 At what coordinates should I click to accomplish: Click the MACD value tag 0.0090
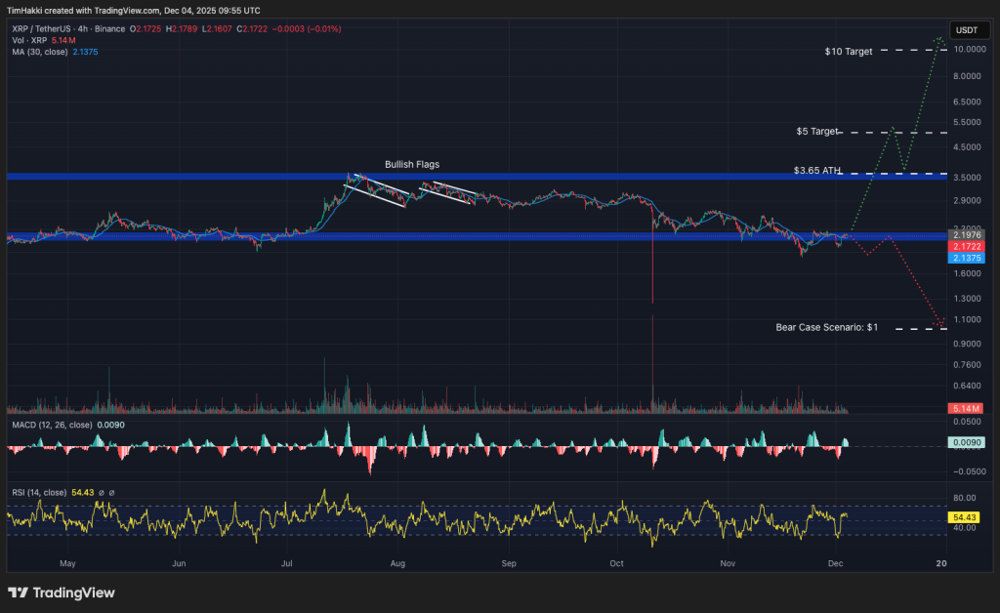tap(968, 442)
